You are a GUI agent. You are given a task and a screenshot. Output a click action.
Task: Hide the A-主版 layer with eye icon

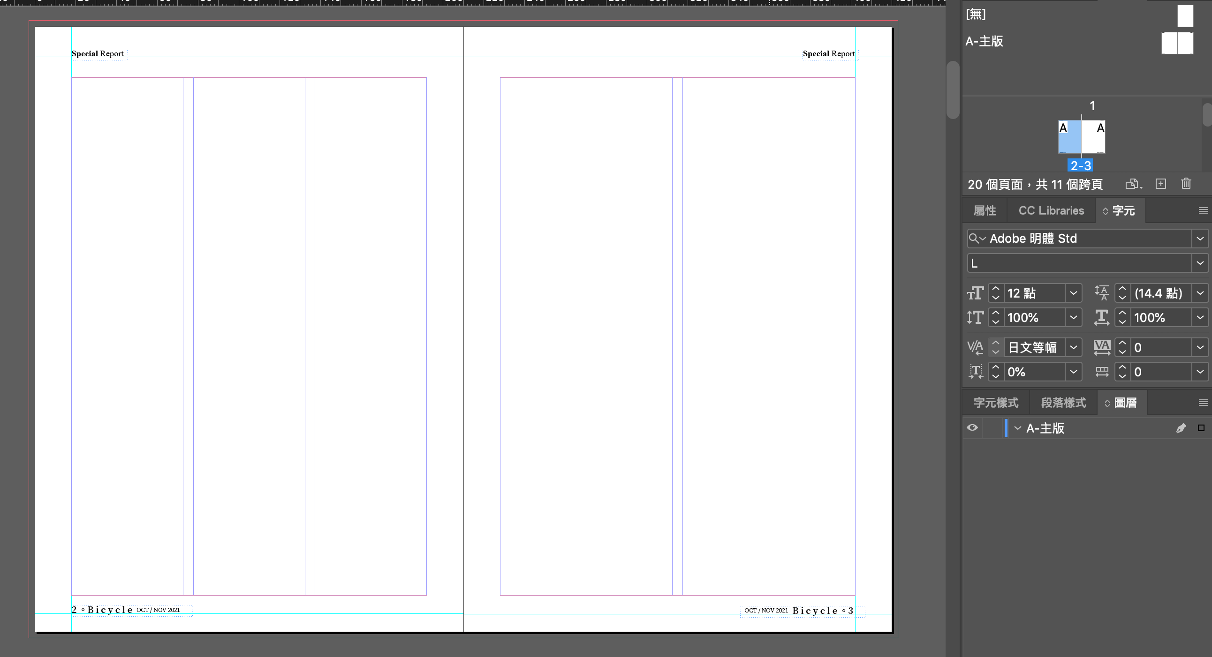point(972,428)
